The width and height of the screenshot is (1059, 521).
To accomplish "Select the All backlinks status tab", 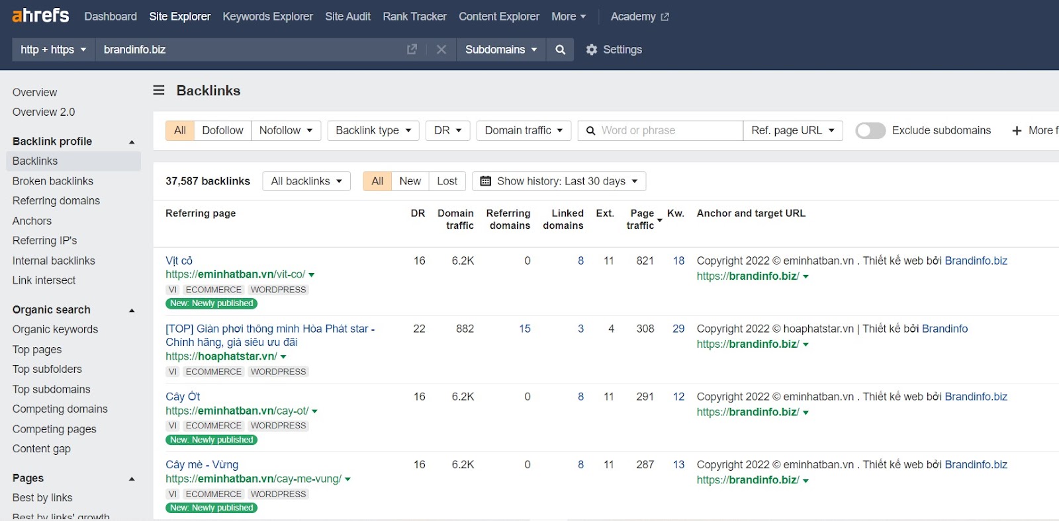I will pos(377,181).
